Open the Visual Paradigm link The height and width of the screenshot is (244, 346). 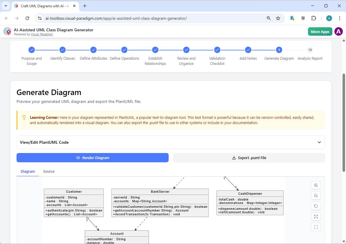[x=42, y=34]
